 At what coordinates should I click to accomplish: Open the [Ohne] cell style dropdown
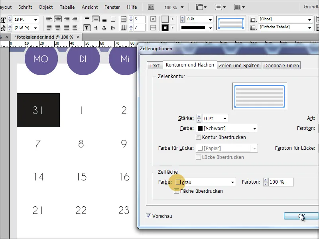click(309, 20)
